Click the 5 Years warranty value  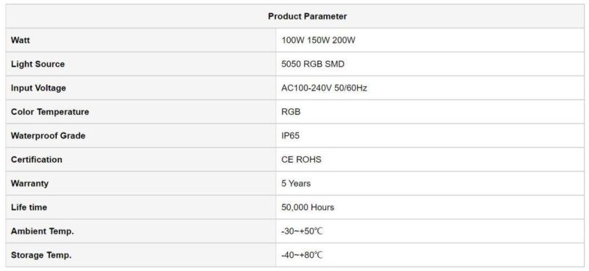point(296,183)
